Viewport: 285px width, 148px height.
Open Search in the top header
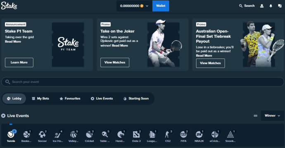tap(247, 6)
